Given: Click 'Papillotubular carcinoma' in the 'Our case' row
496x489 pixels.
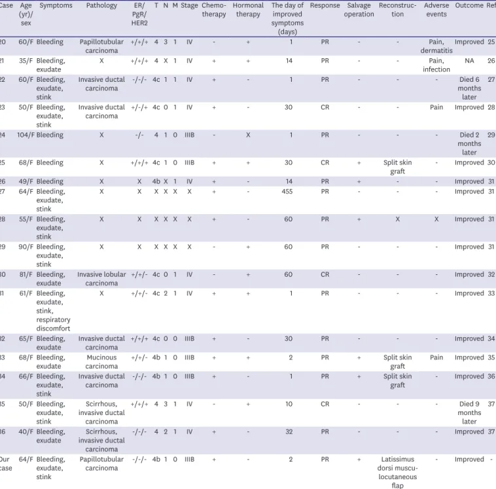Looking at the screenshot, I should click(x=101, y=463).
